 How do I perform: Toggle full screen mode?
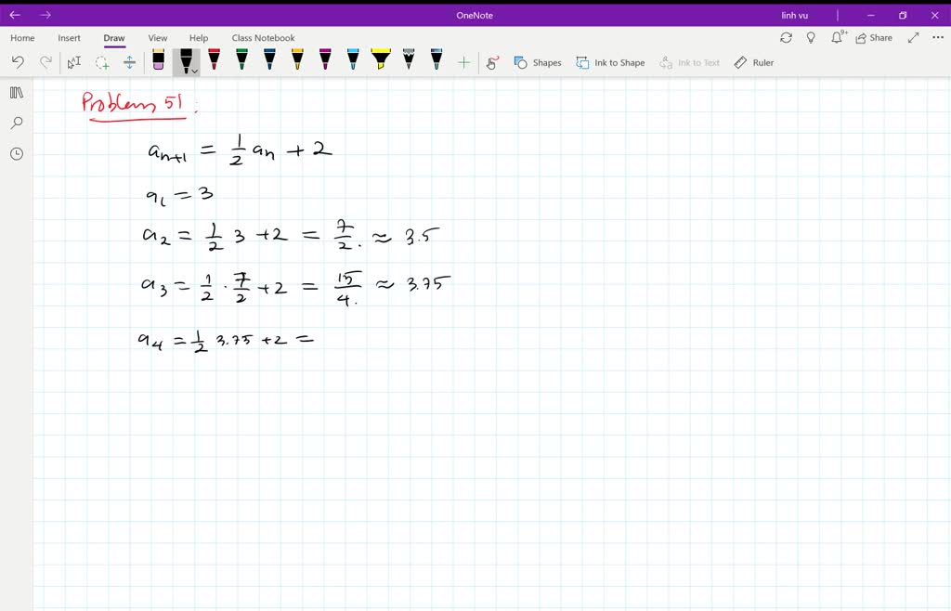pyautogui.click(x=912, y=37)
